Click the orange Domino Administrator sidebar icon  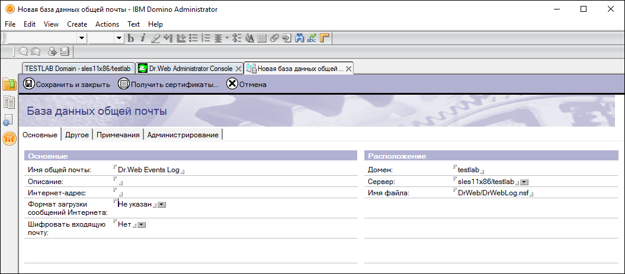click(9, 138)
